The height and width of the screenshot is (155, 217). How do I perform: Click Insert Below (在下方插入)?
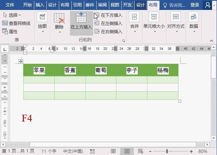pos(108,15)
